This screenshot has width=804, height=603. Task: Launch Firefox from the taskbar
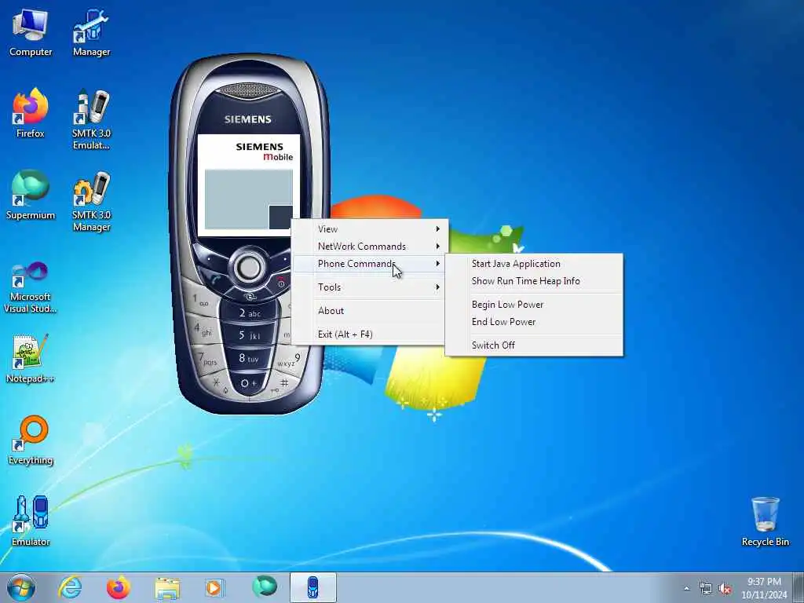point(119,587)
